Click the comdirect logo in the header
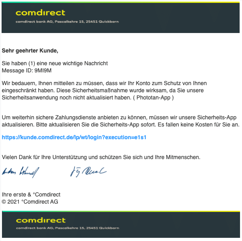This screenshot has width=242, height=241. pos(40,13)
